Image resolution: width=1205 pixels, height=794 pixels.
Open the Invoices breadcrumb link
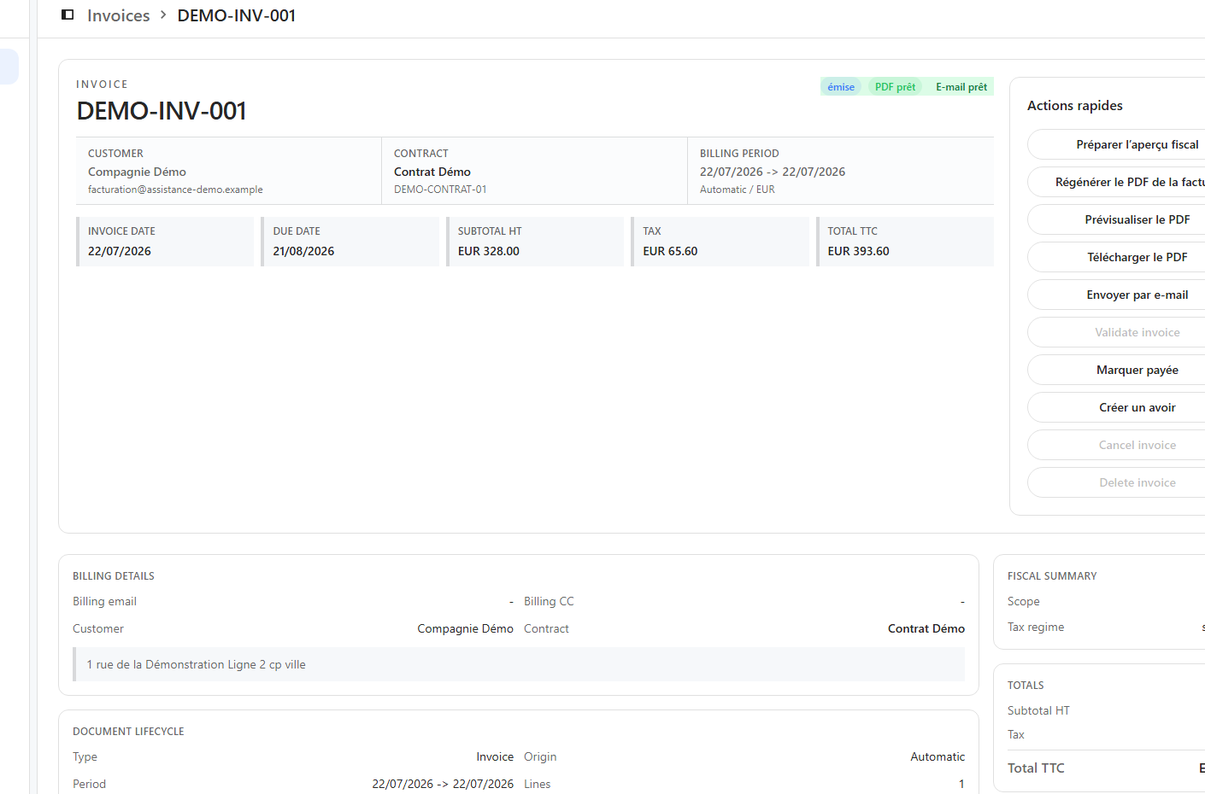(118, 15)
